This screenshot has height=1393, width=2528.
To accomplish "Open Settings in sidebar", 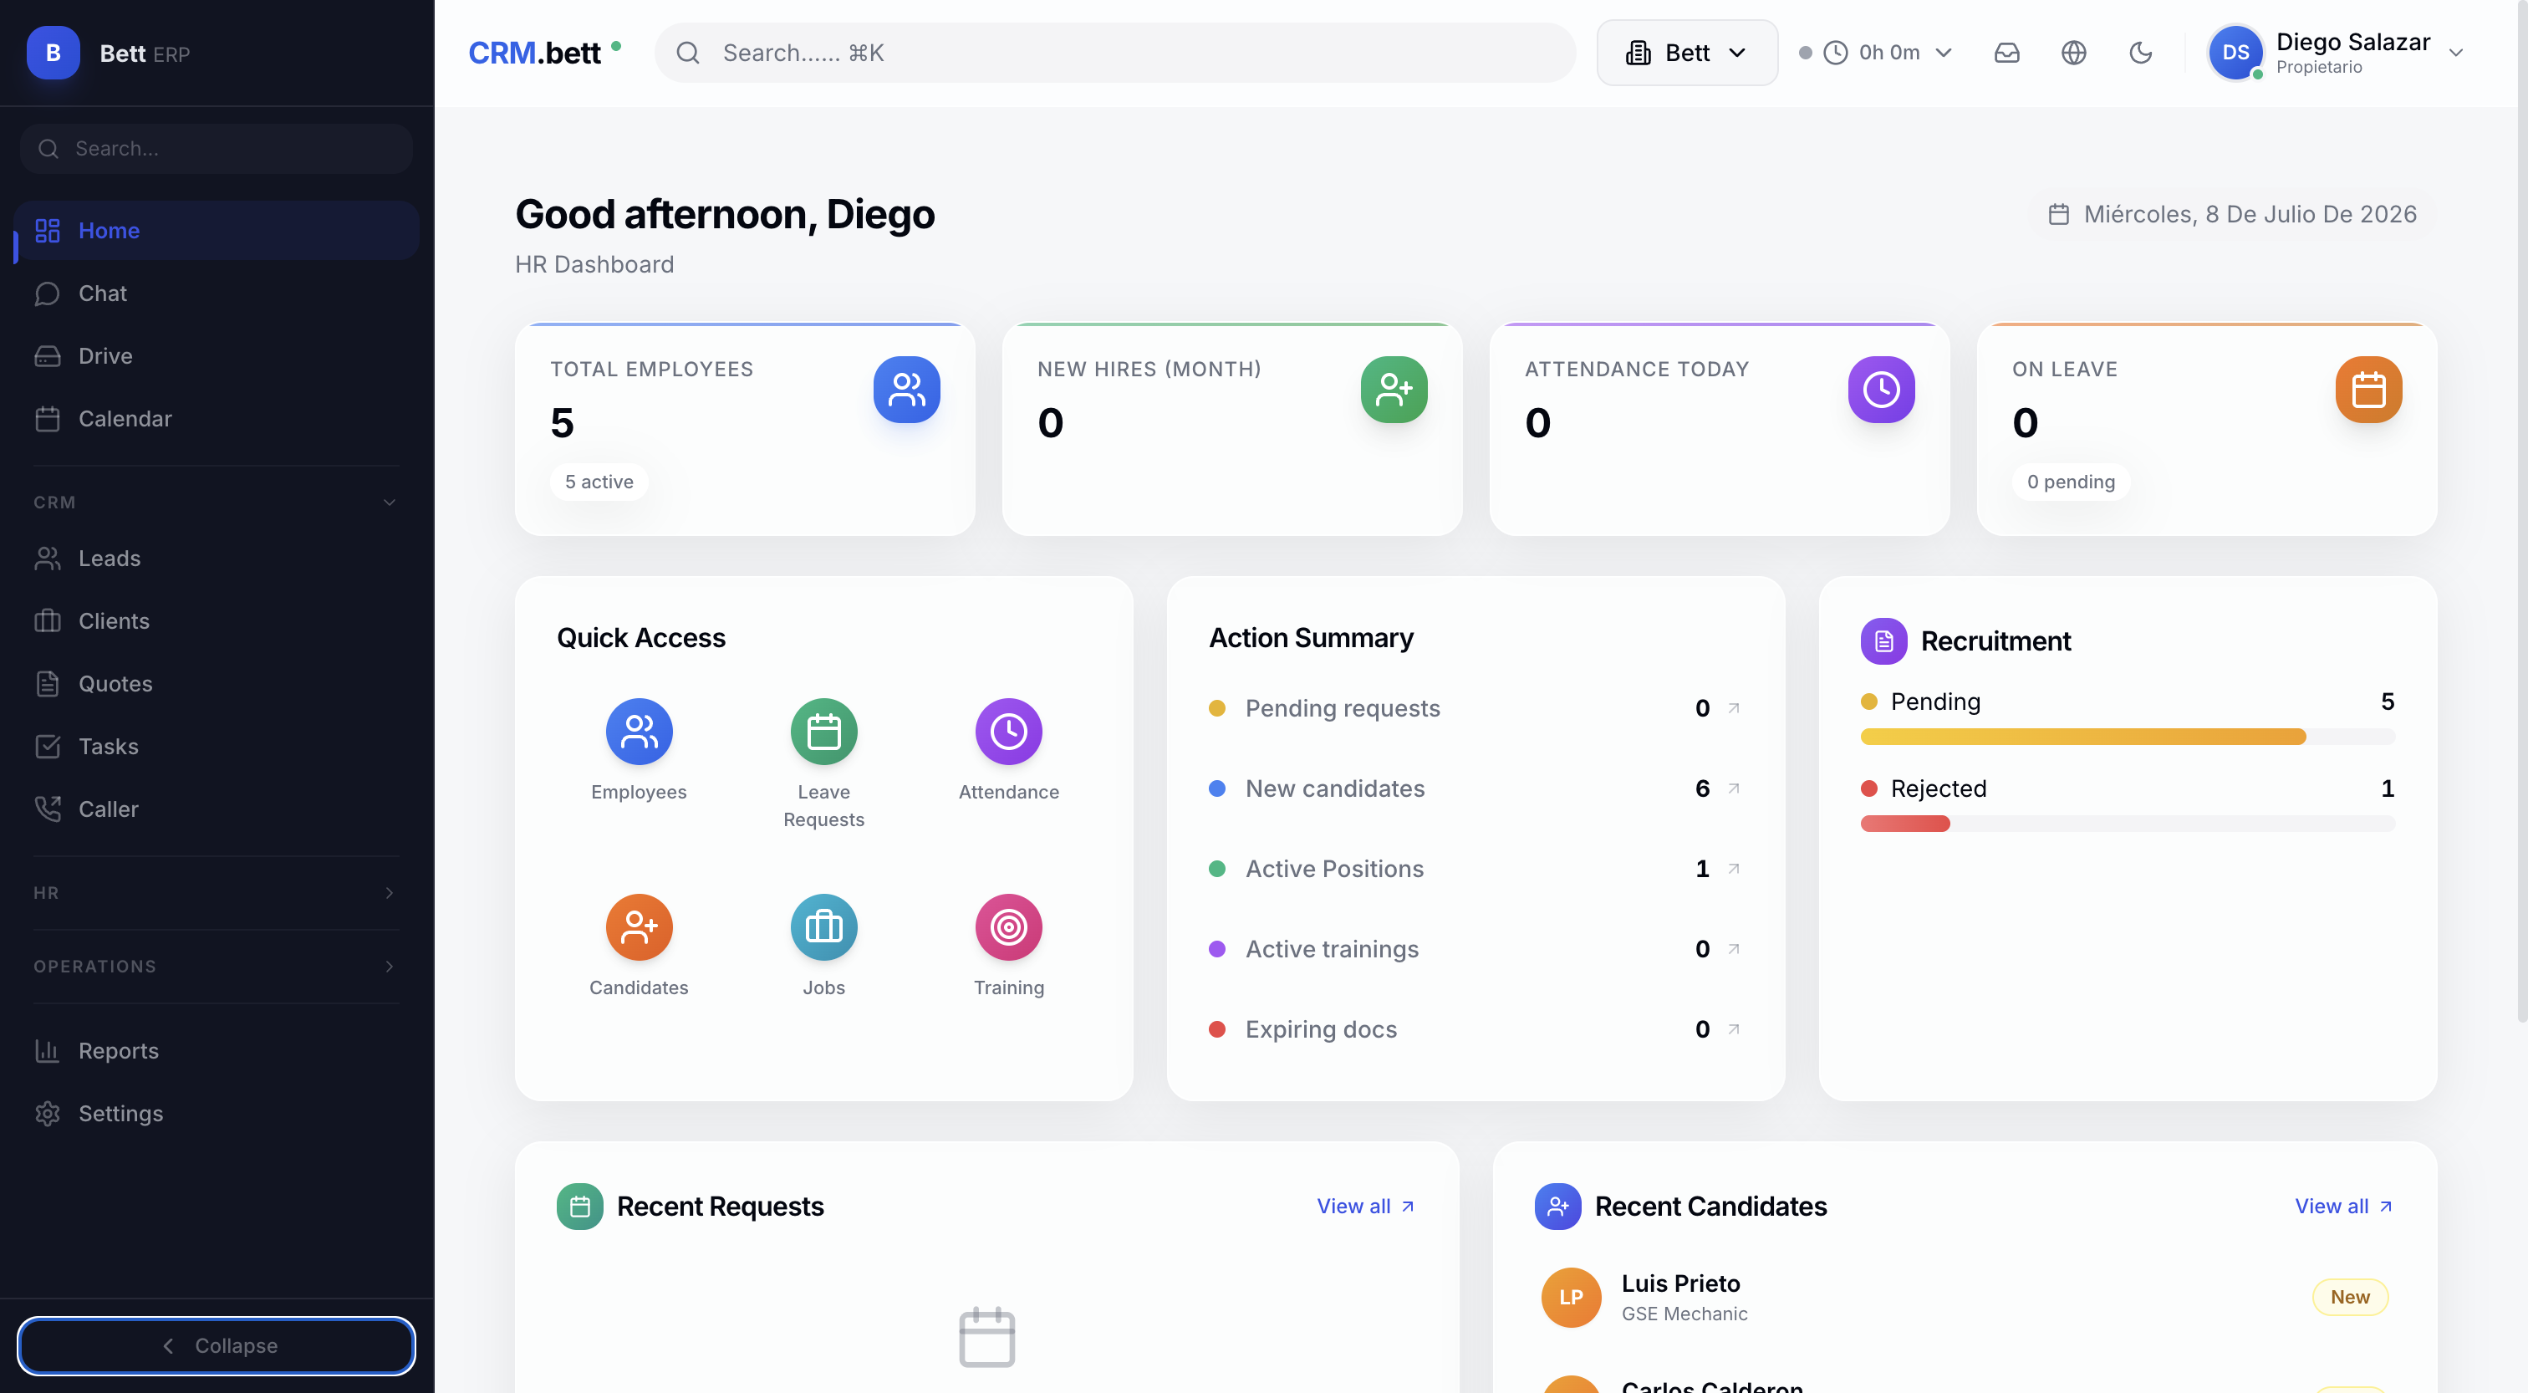I will (217, 1115).
